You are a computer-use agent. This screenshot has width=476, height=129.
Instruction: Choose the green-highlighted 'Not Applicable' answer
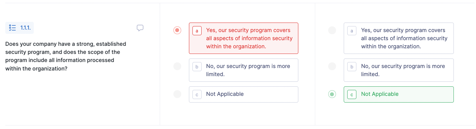[399, 94]
